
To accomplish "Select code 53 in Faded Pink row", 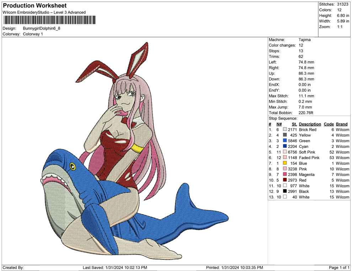I will tap(332, 158).
